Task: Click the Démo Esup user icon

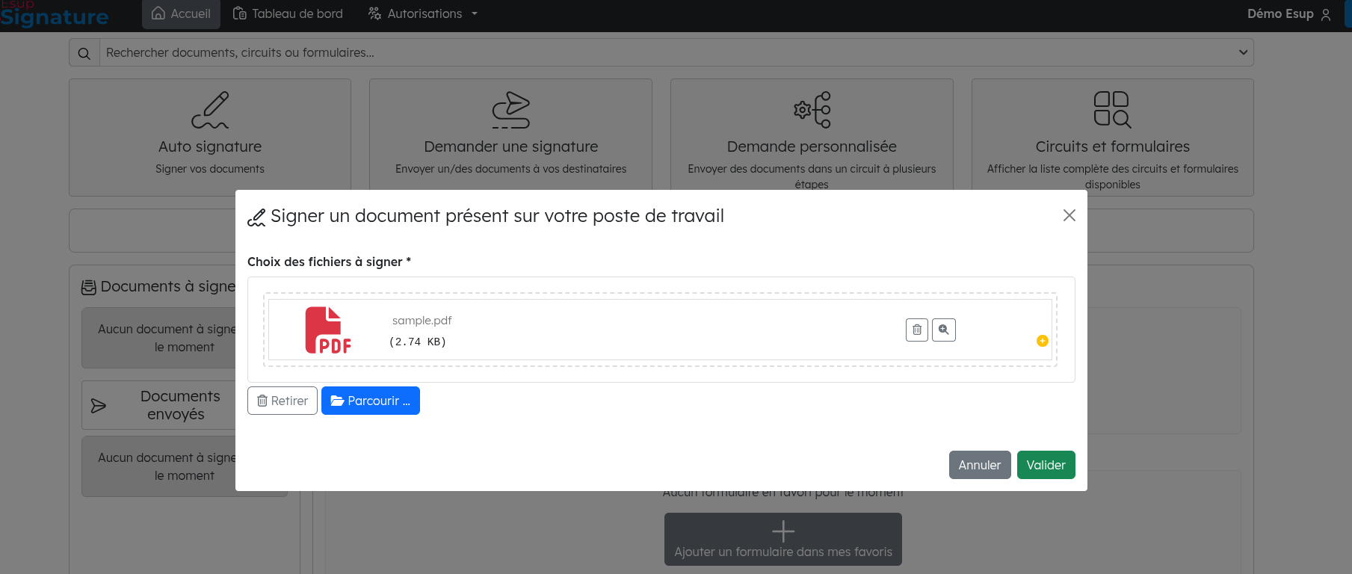Action: (x=1326, y=14)
